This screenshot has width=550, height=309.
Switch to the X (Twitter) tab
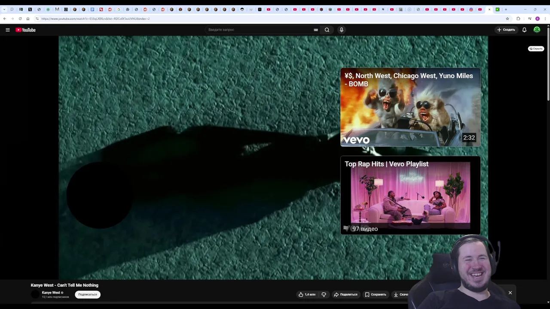coord(30,9)
